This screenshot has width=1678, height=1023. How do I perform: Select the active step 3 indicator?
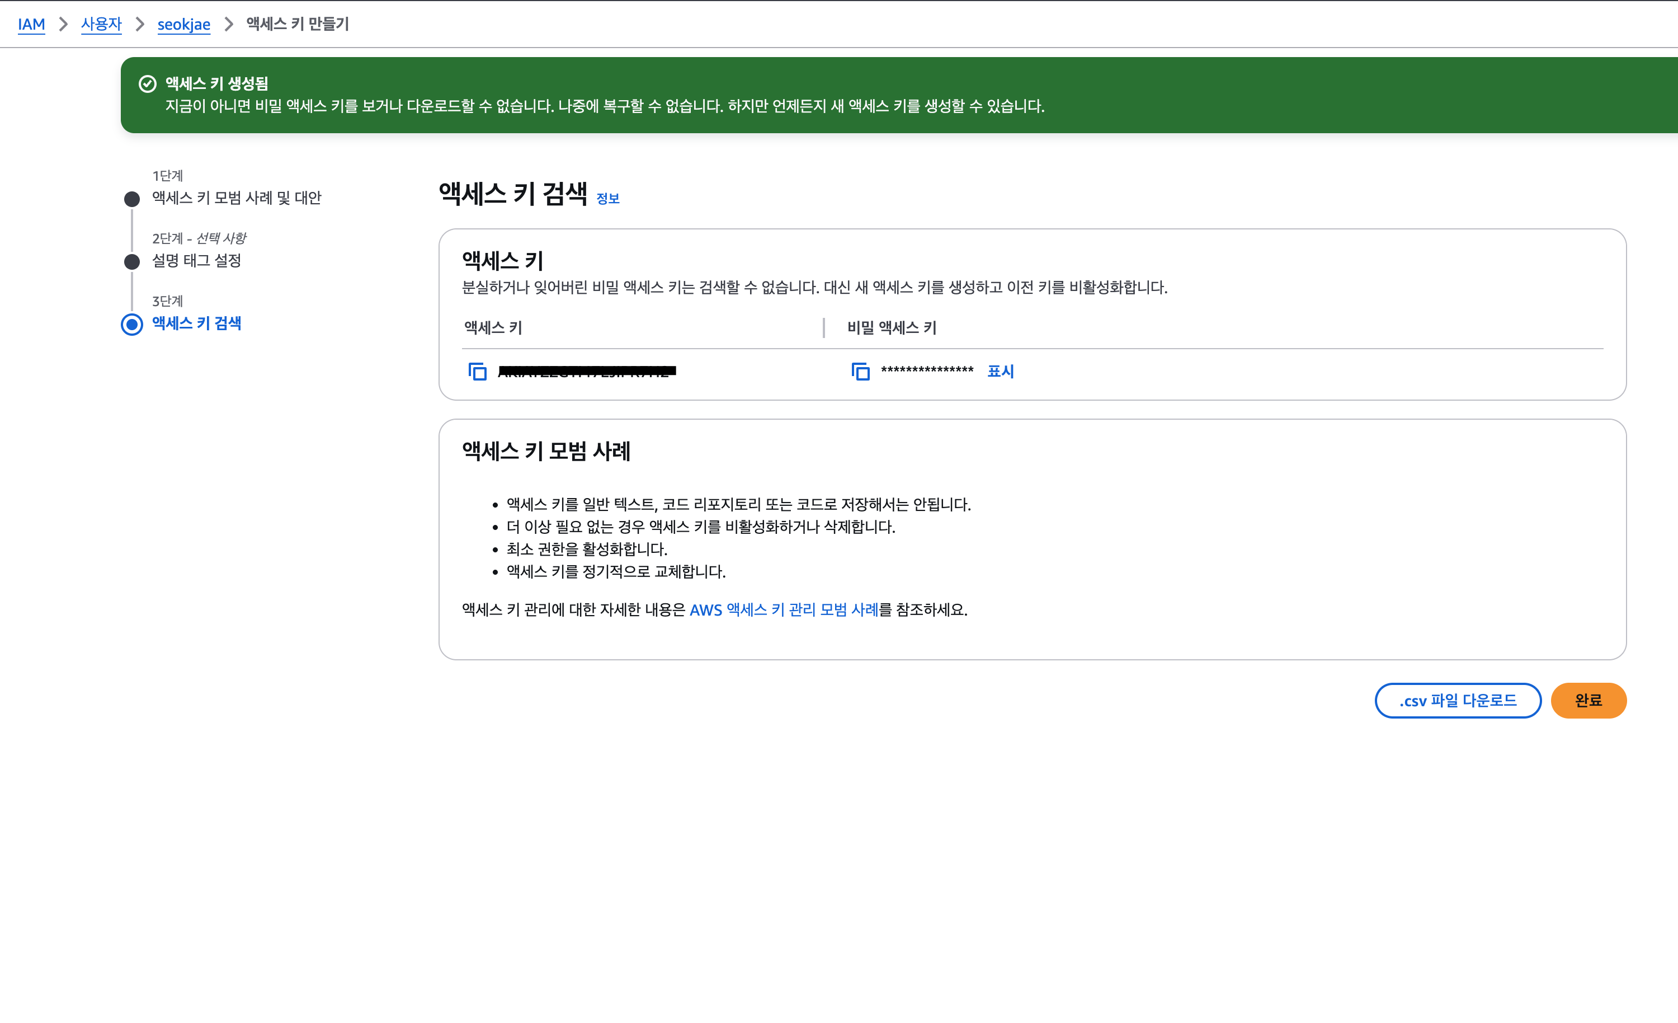[132, 325]
